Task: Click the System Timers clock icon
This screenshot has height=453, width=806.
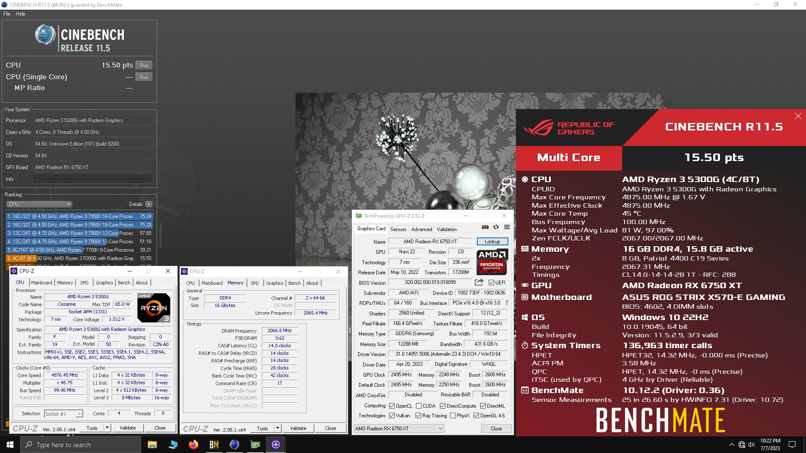Action: point(524,345)
